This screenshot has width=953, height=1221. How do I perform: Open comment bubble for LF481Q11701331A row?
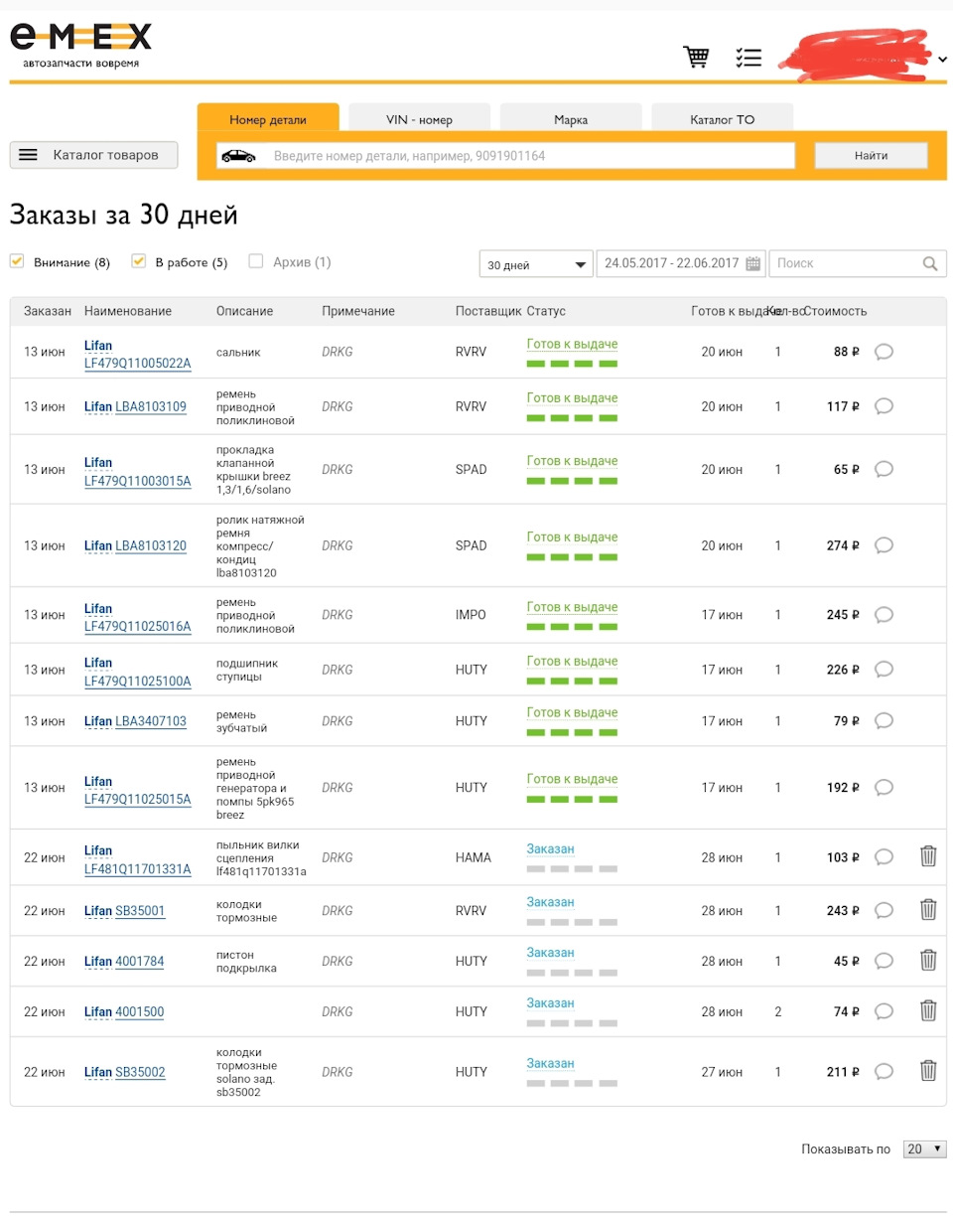pyautogui.click(x=884, y=857)
